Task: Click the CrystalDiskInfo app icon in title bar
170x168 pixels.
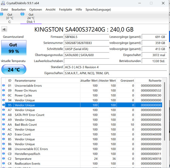Action: (3, 3)
